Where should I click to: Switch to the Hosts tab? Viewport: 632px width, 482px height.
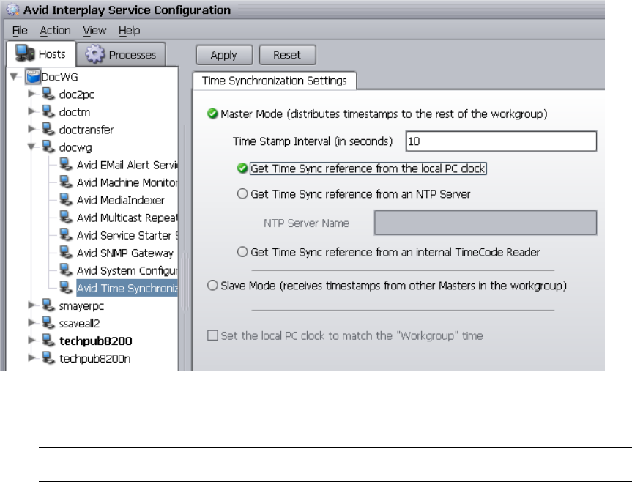pyautogui.click(x=41, y=54)
